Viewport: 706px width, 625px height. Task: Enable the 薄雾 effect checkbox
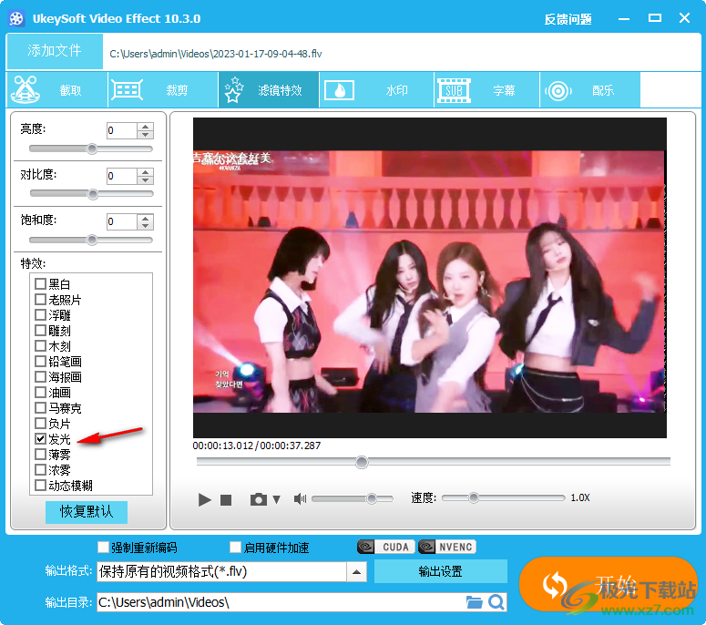tap(40, 454)
